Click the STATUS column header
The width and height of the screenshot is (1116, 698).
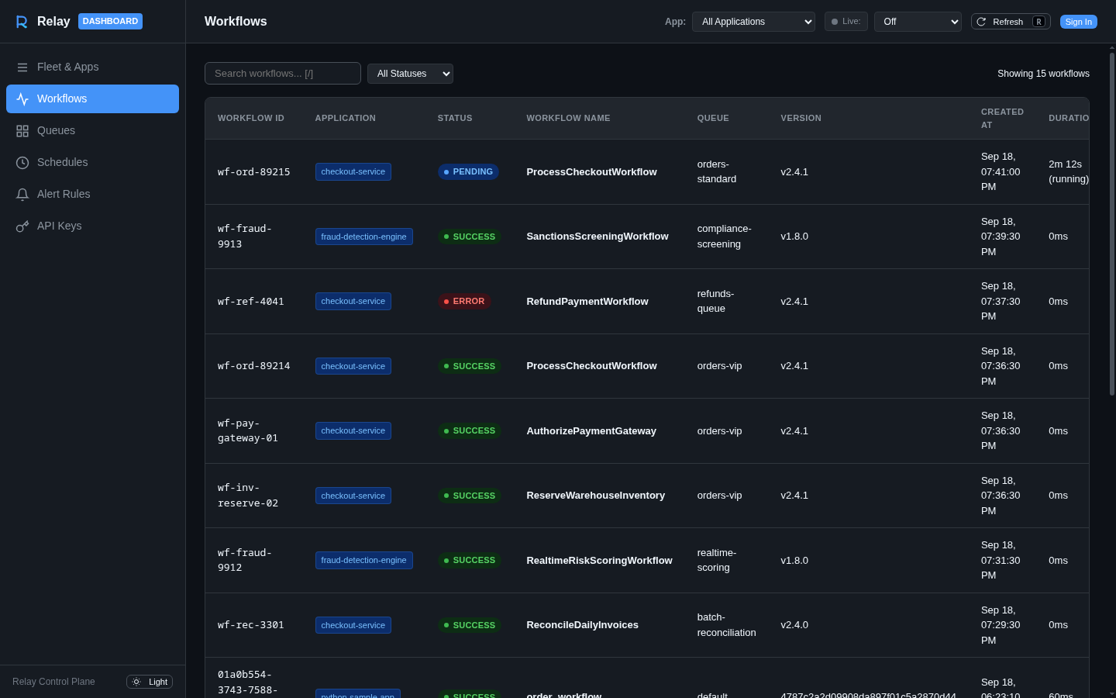(x=455, y=118)
